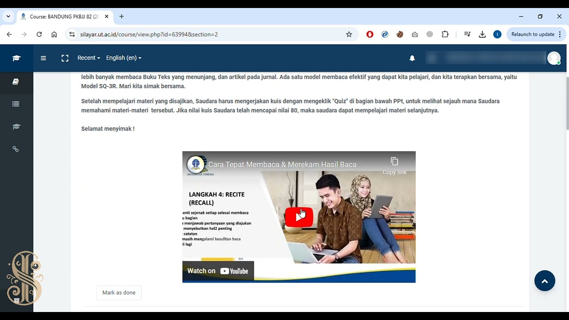Toggle the hamburger side menu
Viewport: 569px width, 320px height.
43,58
